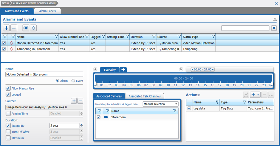Click Arming Time Disabled spinner arrows
This screenshot has height=146, width=280.
[81, 113]
